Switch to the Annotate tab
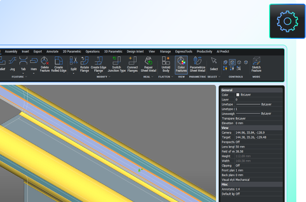The image size is (306, 202). click(x=52, y=52)
